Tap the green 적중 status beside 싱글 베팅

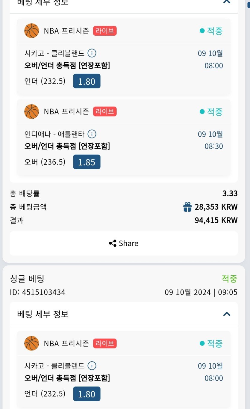229,279
